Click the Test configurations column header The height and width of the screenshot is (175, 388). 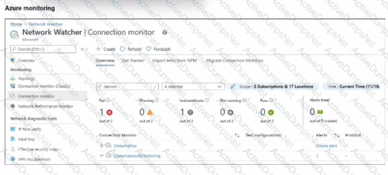click(x=263, y=135)
